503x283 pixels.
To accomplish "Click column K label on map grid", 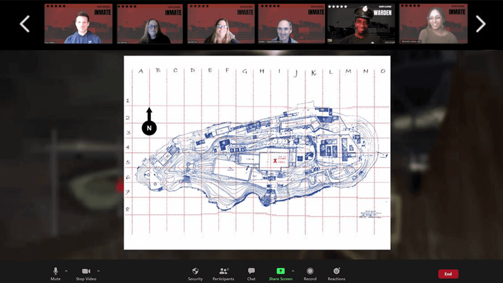I will tap(314, 73).
